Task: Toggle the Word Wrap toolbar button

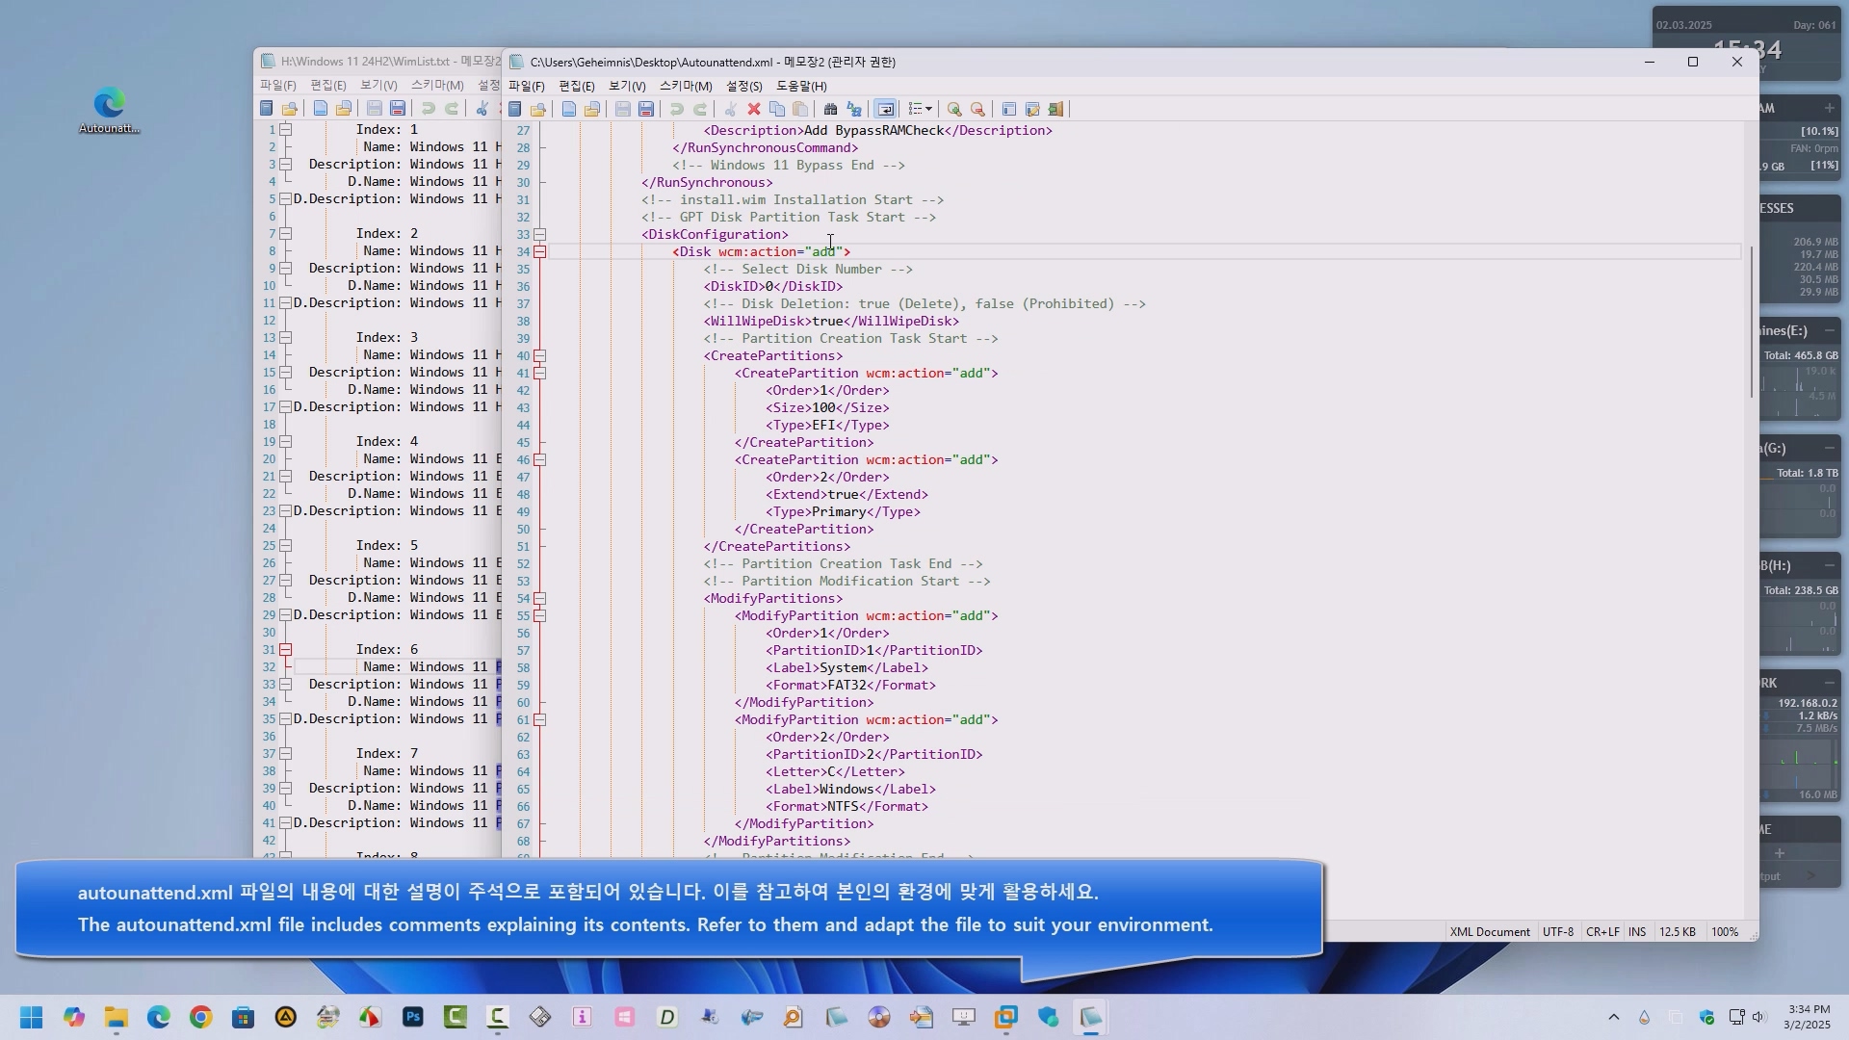Action: pyautogui.click(x=885, y=109)
